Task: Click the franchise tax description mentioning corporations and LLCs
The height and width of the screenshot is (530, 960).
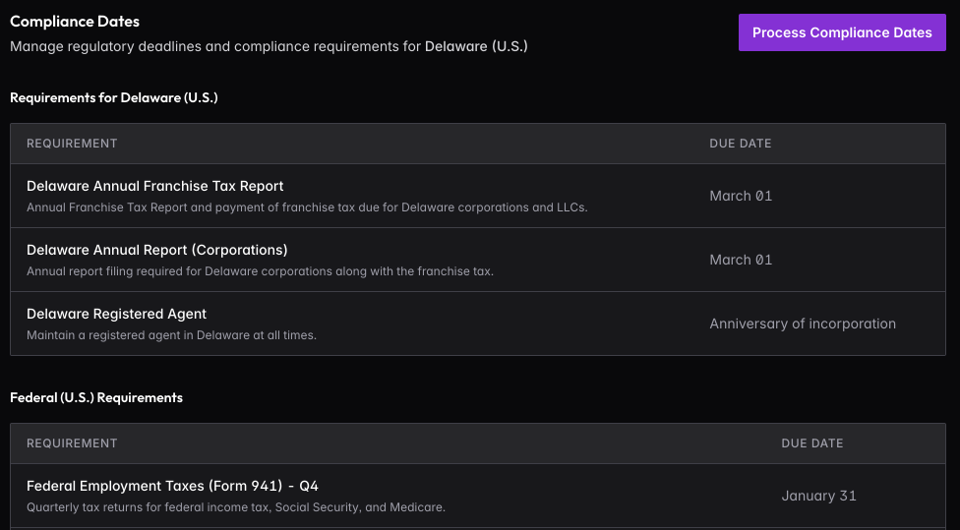Action: click(x=307, y=207)
